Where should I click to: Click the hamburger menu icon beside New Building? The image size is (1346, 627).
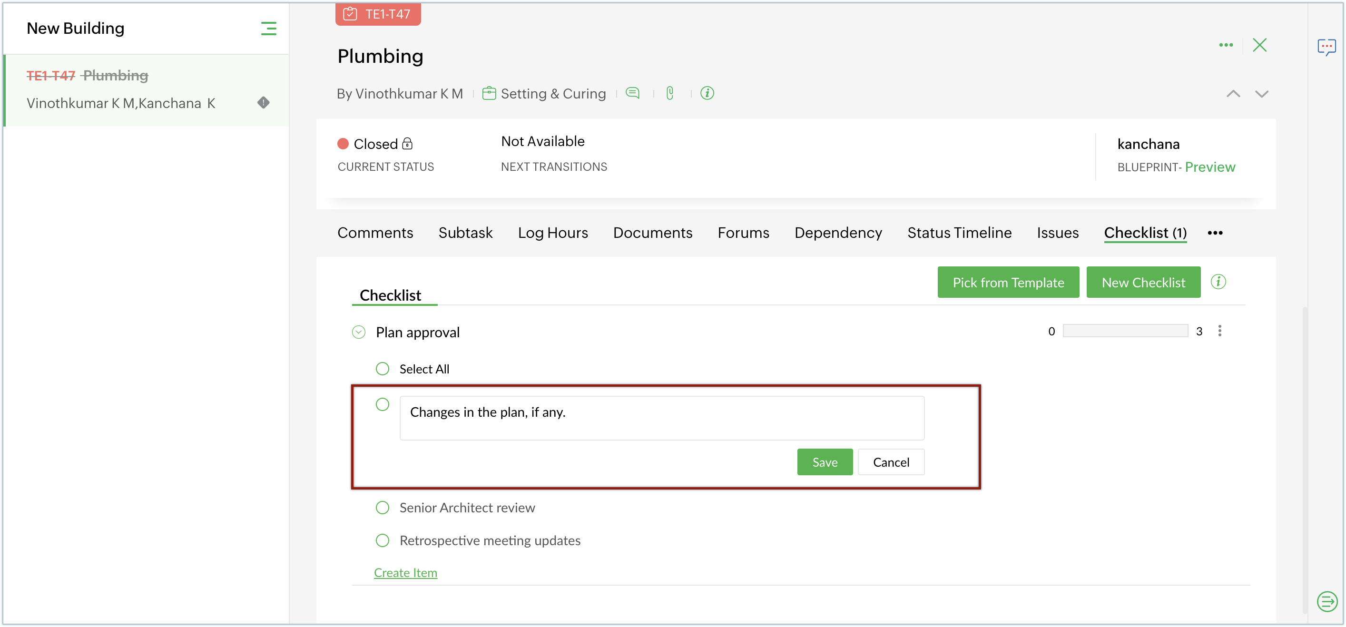click(268, 28)
